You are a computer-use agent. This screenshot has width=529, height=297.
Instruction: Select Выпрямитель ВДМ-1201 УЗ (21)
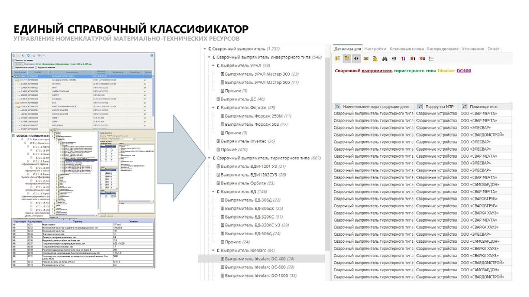pyautogui.click(x=251, y=167)
